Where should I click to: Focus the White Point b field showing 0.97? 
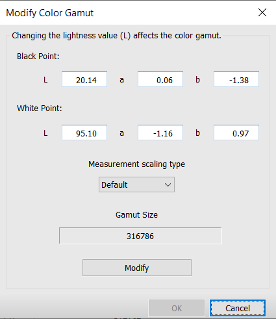(x=236, y=133)
